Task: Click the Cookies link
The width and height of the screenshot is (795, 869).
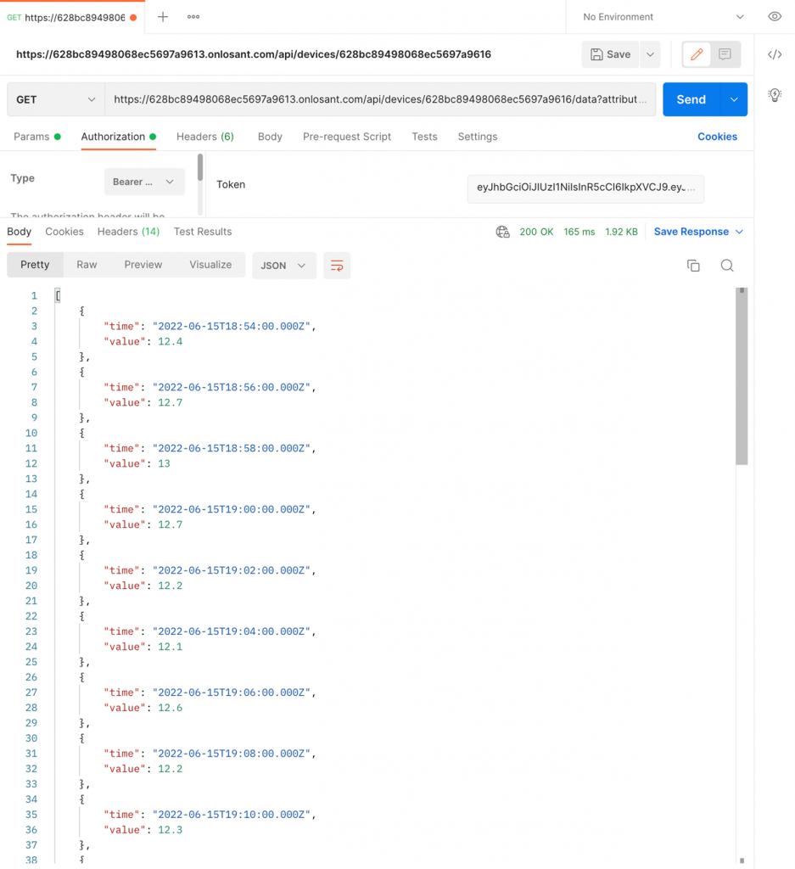Action: 717,137
